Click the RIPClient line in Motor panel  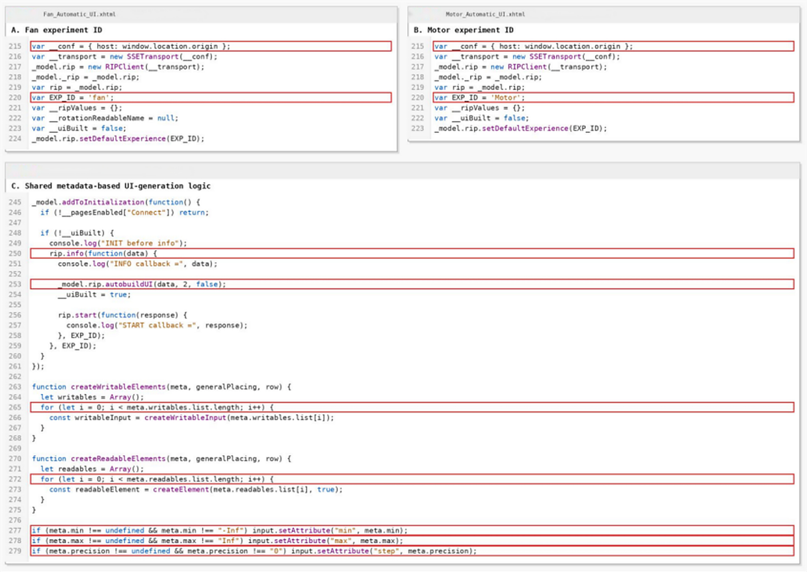(x=521, y=67)
